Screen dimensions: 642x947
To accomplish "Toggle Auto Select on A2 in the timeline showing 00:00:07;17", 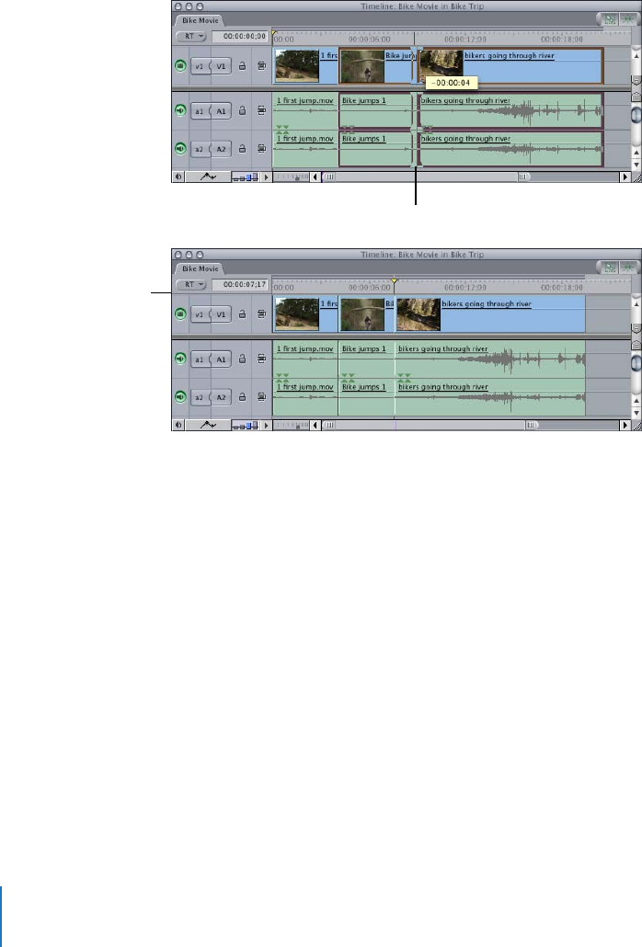I will click(262, 397).
